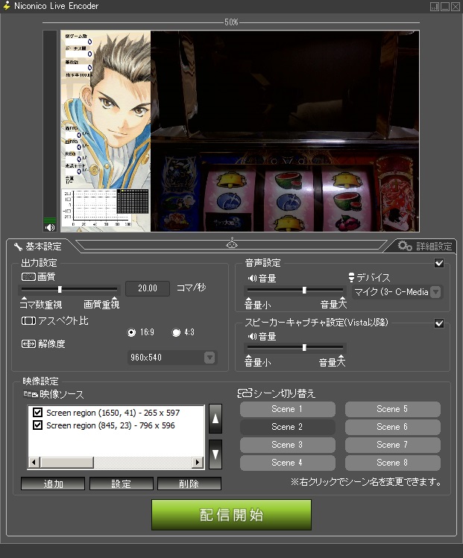Image resolution: width=463 pixels, height=558 pixels.
Task: Click the gears icon on 詳細設定 tab
Action: (x=405, y=246)
